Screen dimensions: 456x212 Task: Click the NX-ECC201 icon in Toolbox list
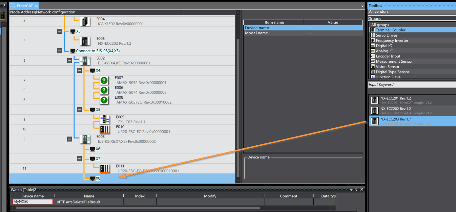coord(374,100)
